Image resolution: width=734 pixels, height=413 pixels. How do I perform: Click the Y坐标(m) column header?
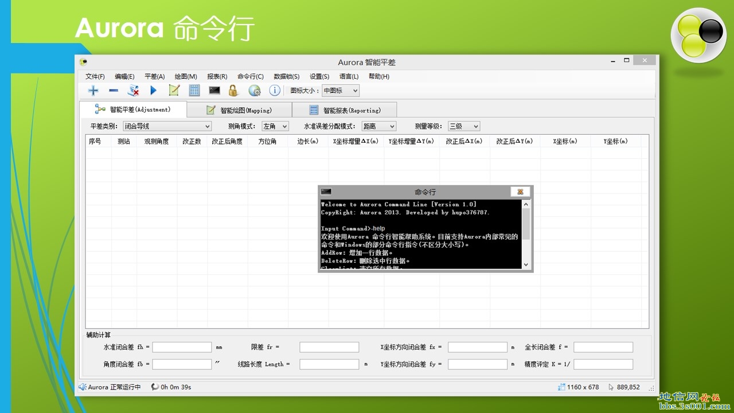616,141
